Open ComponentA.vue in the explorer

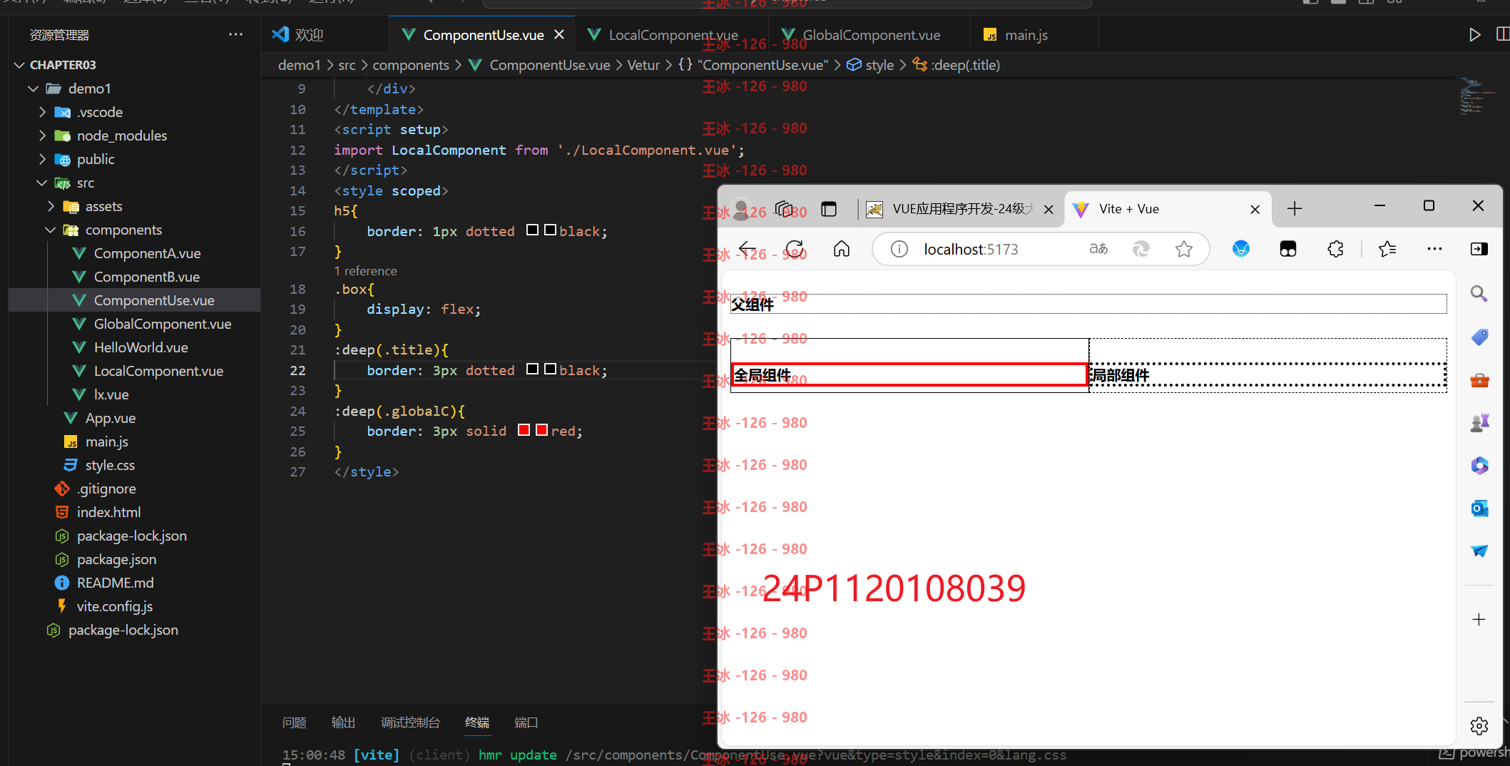(147, 253)
